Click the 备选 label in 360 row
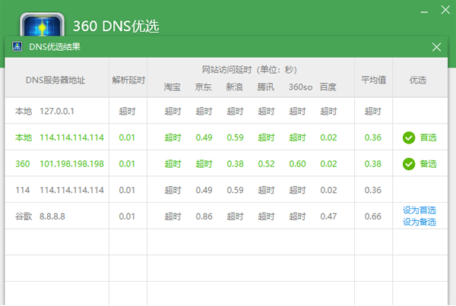 point(428,164)
